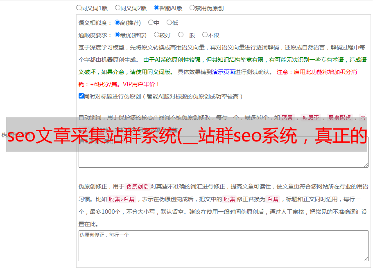Screen dimensions: 373x269
Task: Click the 收集>采集 example tag
Action: click(122, 199)
